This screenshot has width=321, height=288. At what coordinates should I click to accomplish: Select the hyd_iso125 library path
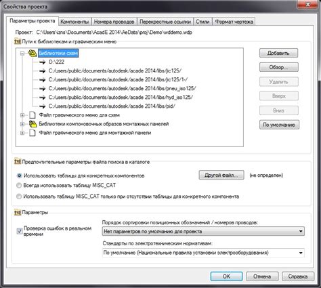(x=121, y=98)
